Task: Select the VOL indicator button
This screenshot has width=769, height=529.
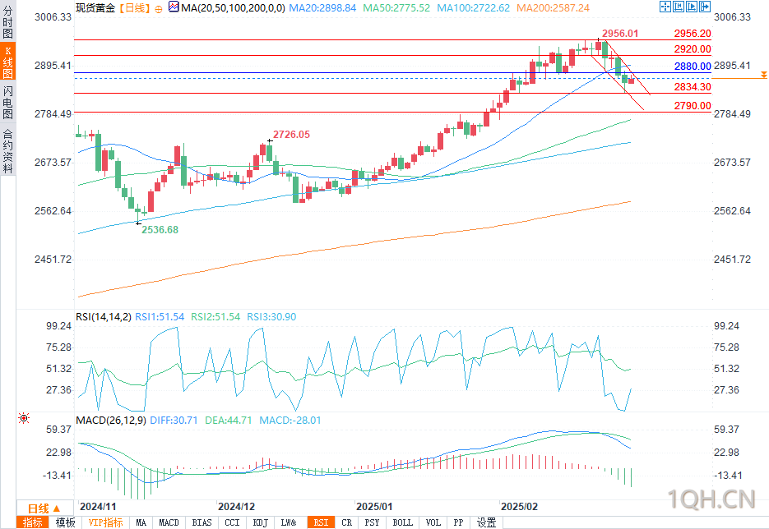Action: [433, 522]
